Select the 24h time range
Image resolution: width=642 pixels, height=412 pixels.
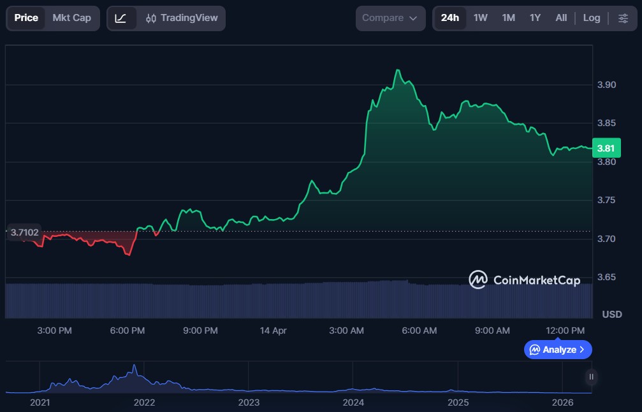coord(449,18)
